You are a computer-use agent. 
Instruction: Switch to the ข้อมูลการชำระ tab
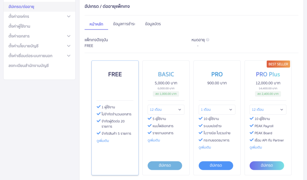point(124,24)
